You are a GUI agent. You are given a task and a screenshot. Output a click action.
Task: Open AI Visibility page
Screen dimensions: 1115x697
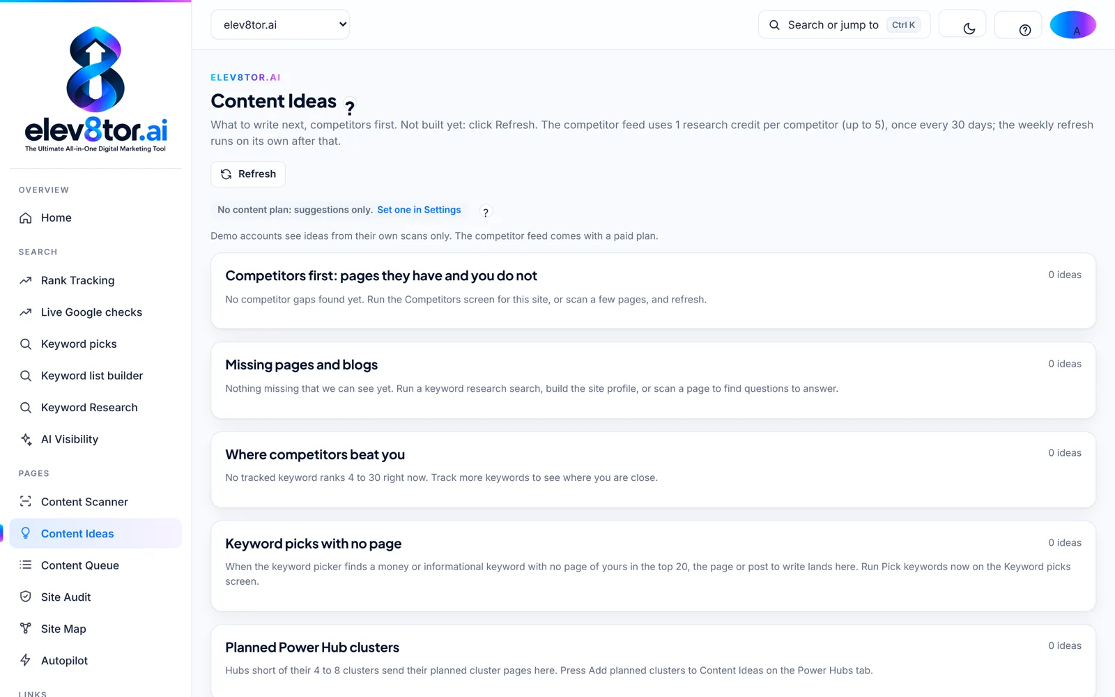click(95, 439)
